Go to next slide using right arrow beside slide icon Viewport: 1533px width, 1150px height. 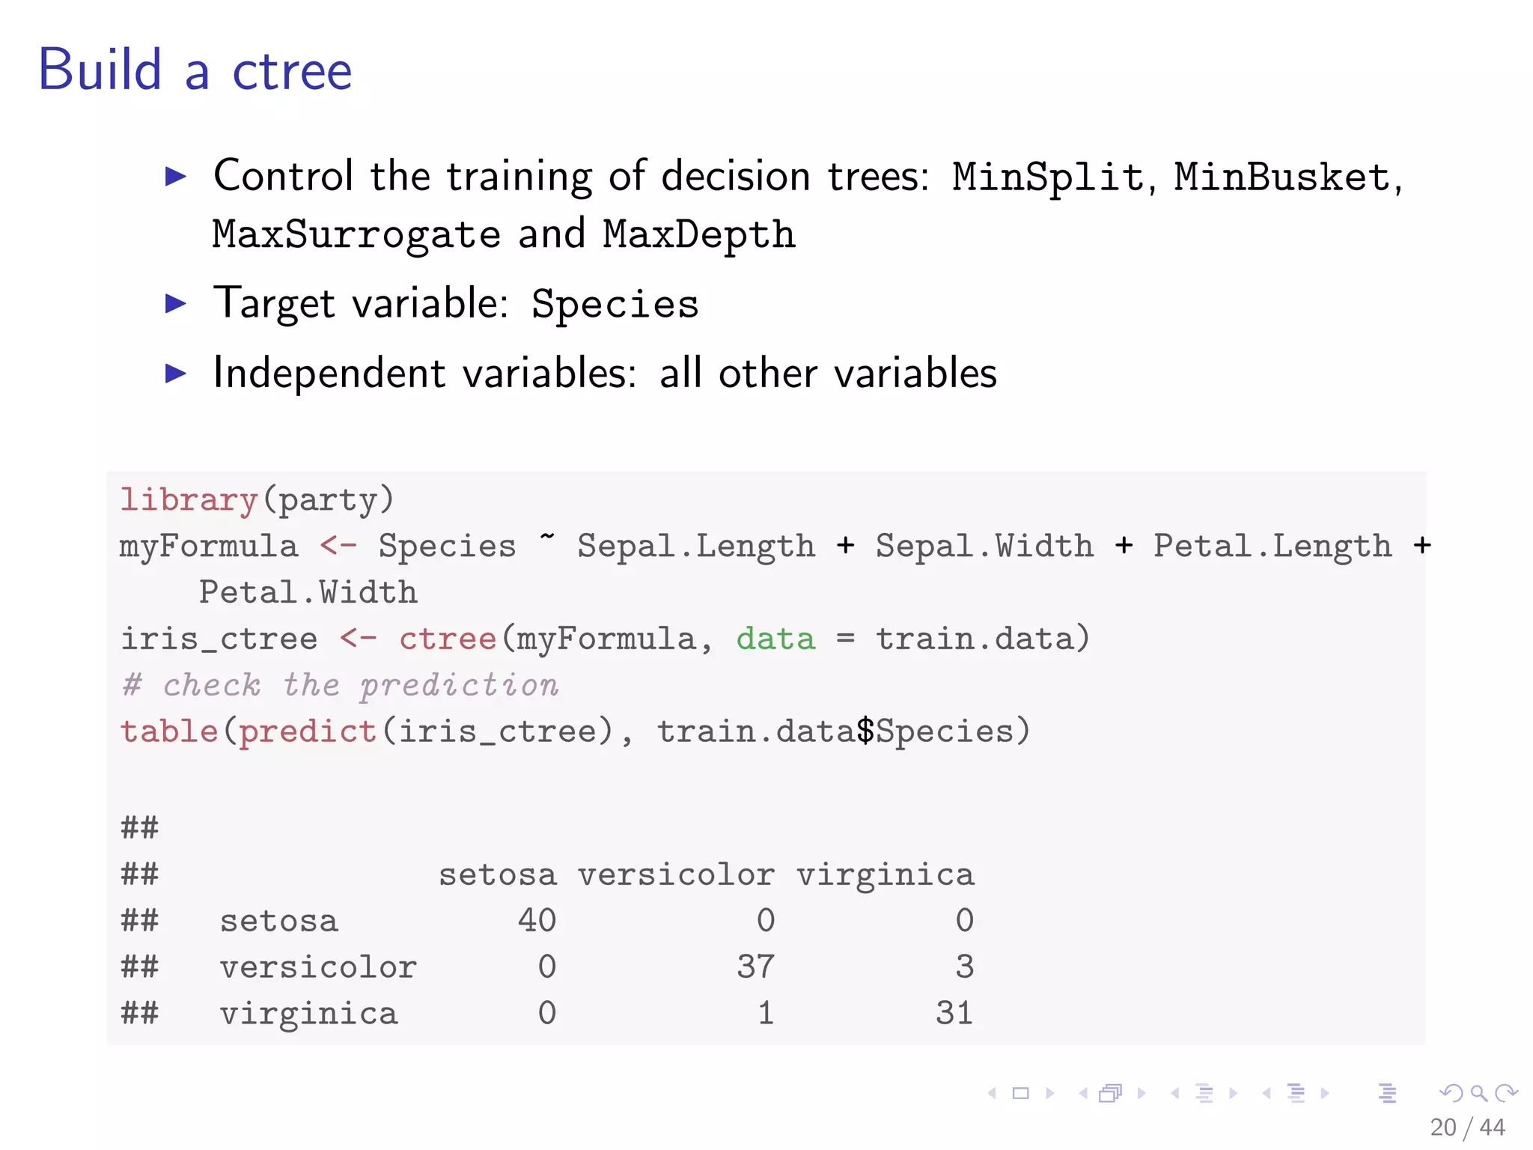(x=1050, y=1093)
